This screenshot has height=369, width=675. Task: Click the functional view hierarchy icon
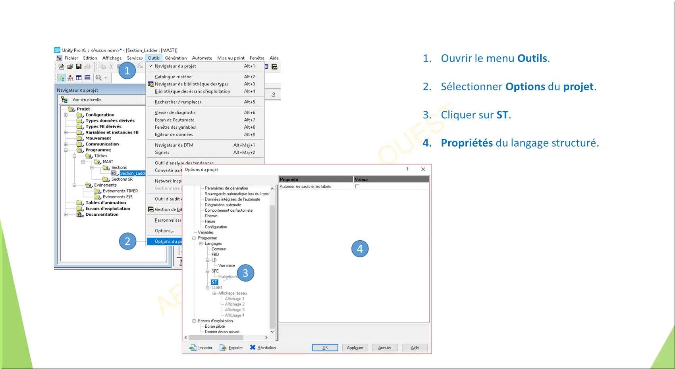click(70, 78)
